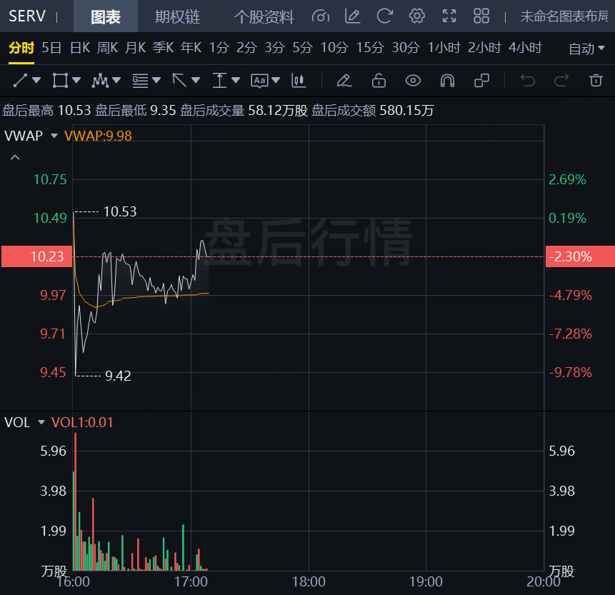Click the candlestick chart style icon

click(298, 80)
